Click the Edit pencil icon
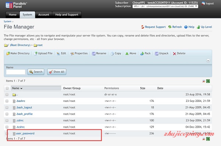Viewport: 221px width, 146px height. click(58, 53)
